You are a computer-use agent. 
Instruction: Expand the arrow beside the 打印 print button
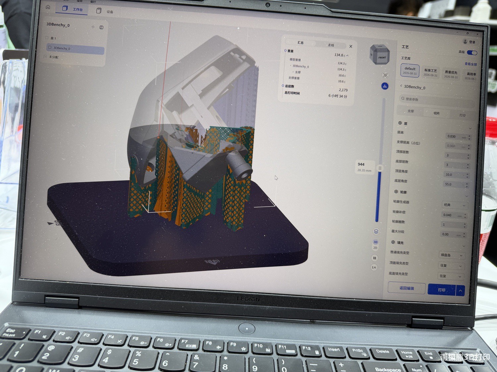[x=460, y=291]
